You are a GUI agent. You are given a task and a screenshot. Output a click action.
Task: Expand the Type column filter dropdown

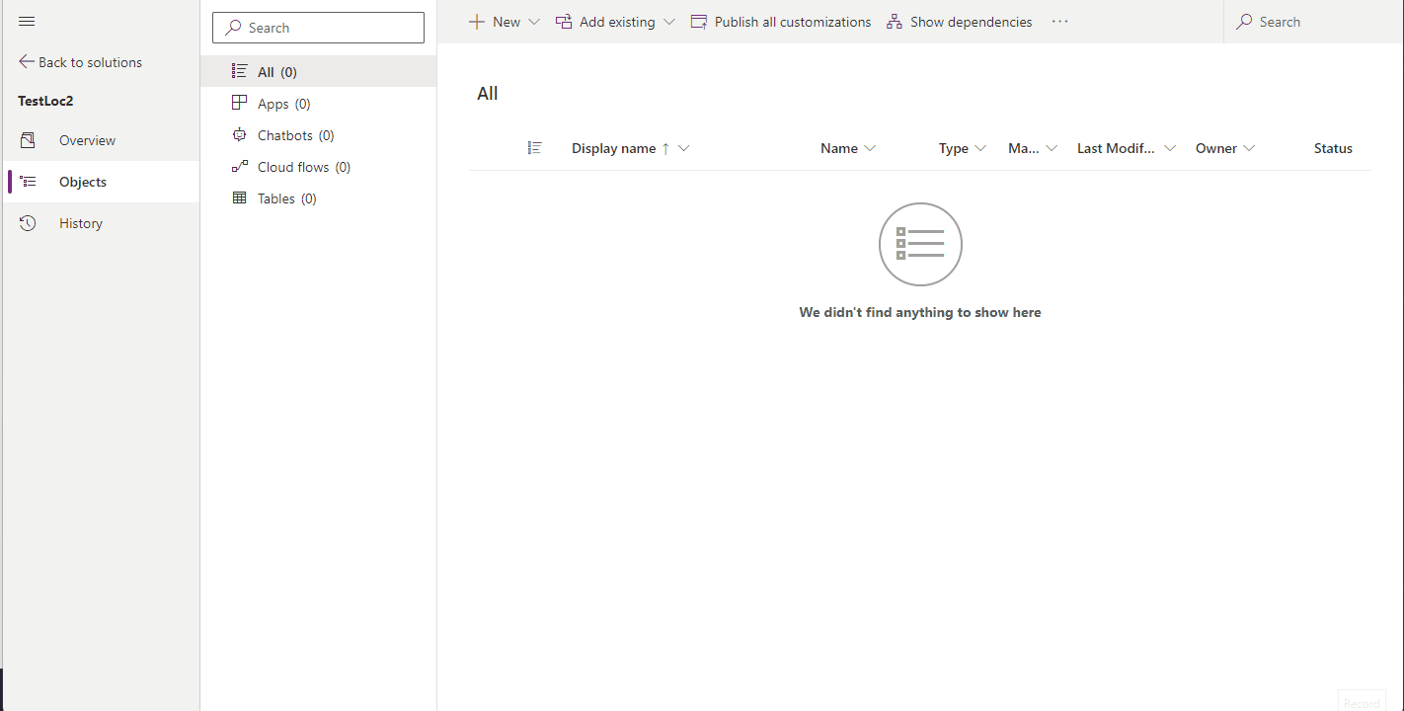coord(979,147)
